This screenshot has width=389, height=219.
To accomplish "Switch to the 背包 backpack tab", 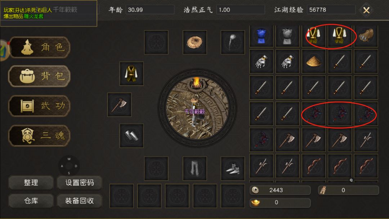I will (40, 76).
